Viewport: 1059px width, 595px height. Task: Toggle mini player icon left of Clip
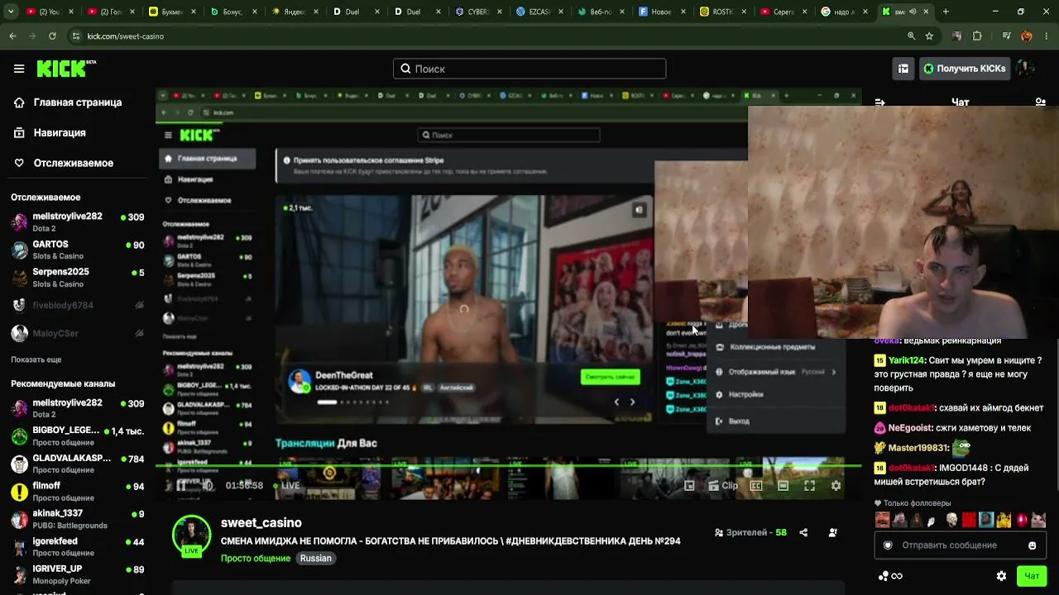(x=689, y=486)
